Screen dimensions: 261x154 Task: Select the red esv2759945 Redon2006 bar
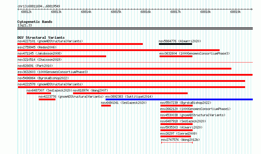tap(118, 50)
